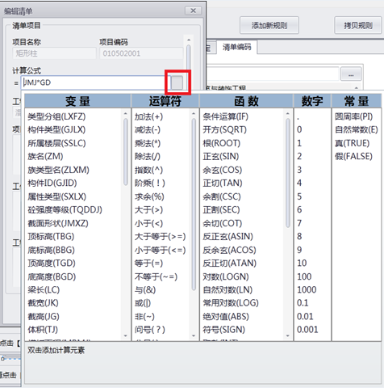The image size is (384, 388).
Task: Click the 添加新规则 button
Action: point(269,25)
